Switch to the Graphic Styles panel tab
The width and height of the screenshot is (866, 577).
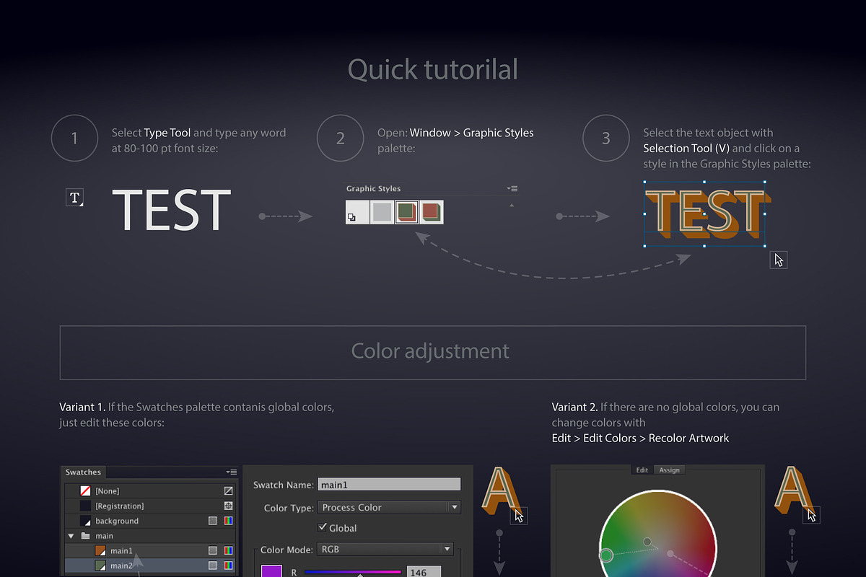373,189
